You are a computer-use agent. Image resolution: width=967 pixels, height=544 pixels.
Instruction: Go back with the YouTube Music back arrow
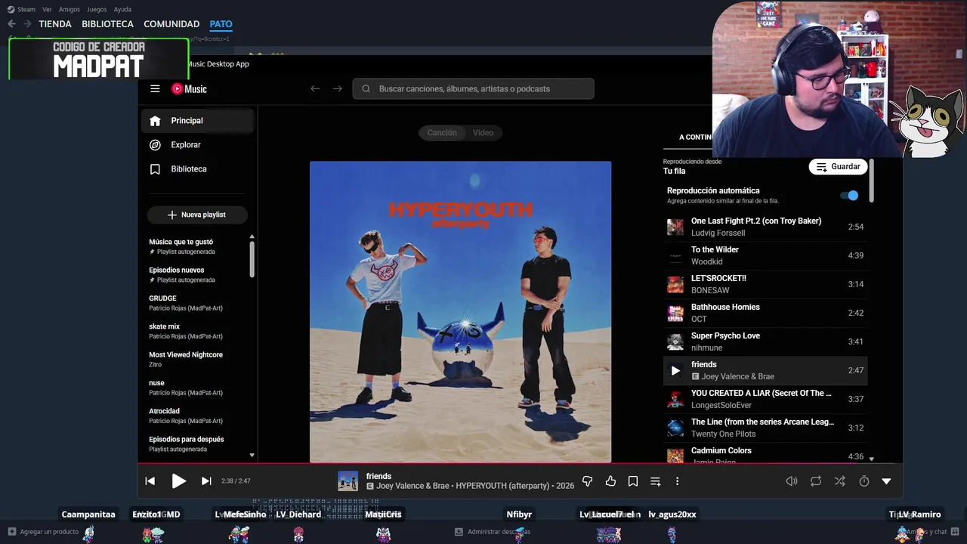pyautogui.click(x=315, y=88)
